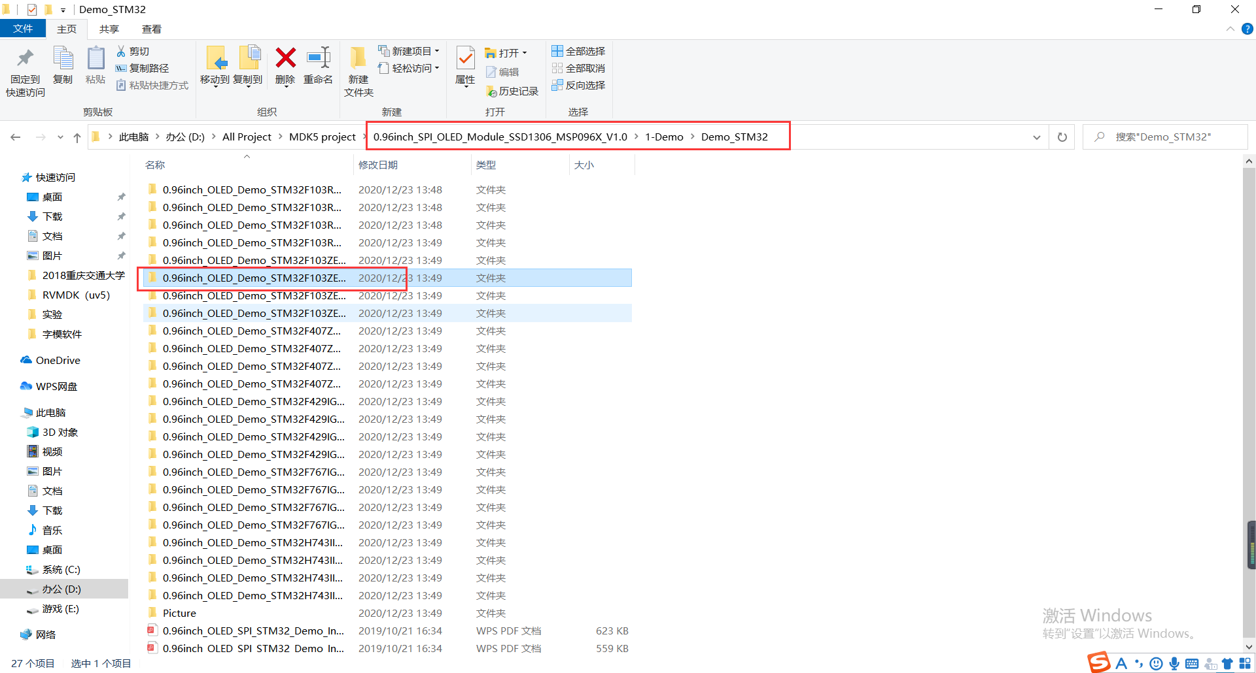Open the recent locations dropdown arrow

[60, 137]
